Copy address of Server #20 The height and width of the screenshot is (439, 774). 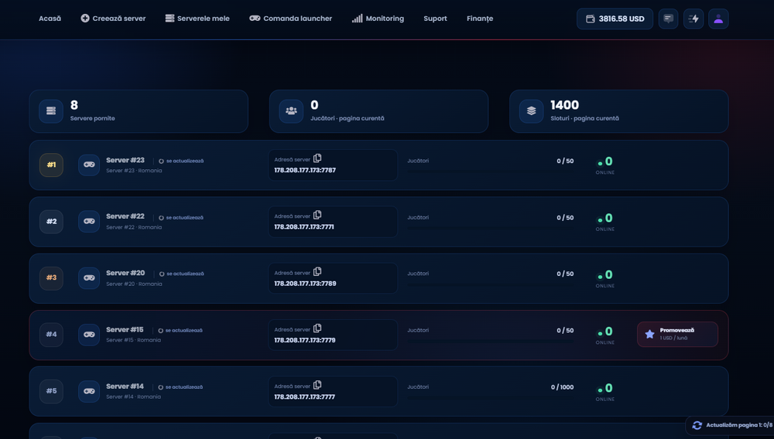pyautogui.click(x=317, y=271)
